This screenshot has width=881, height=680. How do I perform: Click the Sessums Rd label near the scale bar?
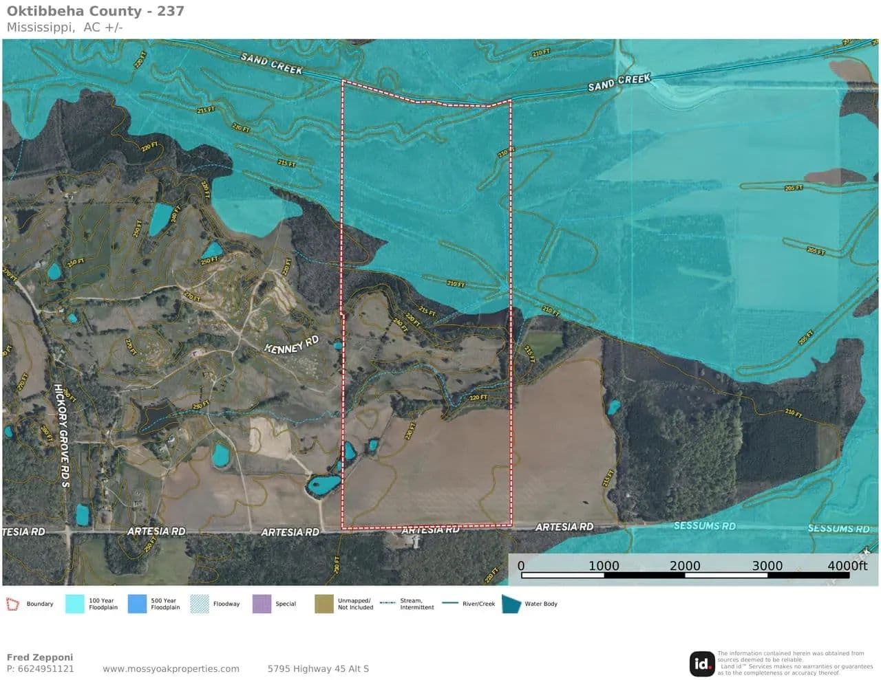click(x=704, y=526)
